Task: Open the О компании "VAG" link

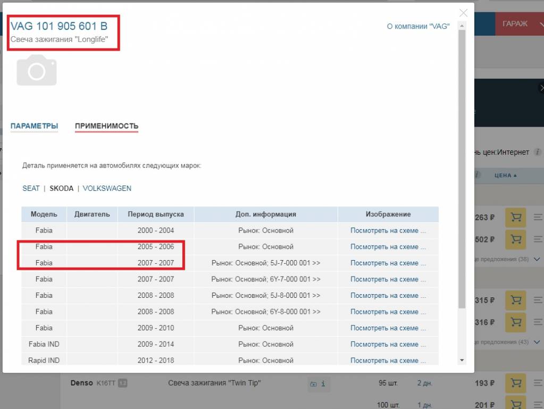Action: click(418, 26)
